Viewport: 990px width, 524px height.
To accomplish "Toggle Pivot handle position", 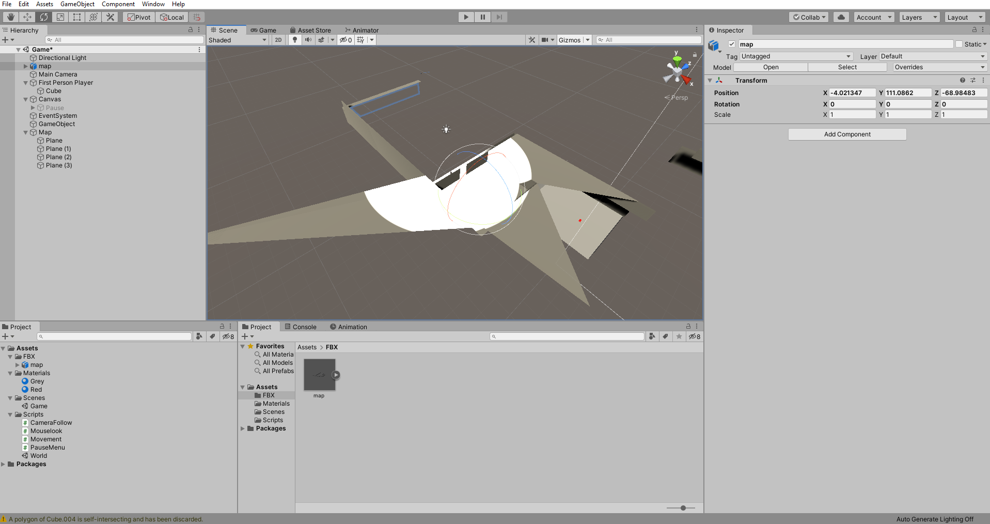I will click(x=139, y=17).
